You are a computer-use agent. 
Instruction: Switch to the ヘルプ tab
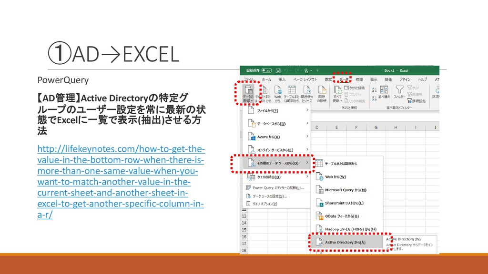[422, 79]
